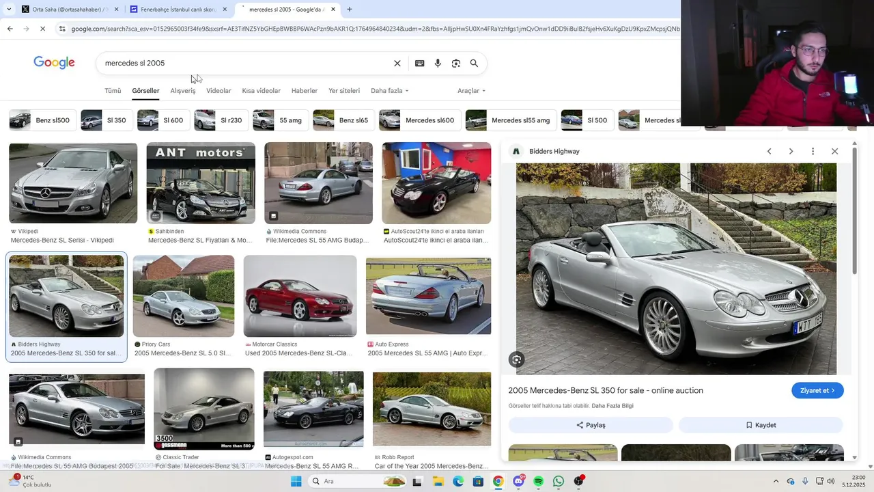Show previous image in preview panel
Image resolution: width=874 pixels, height=492 pixels.
(769, 151)
